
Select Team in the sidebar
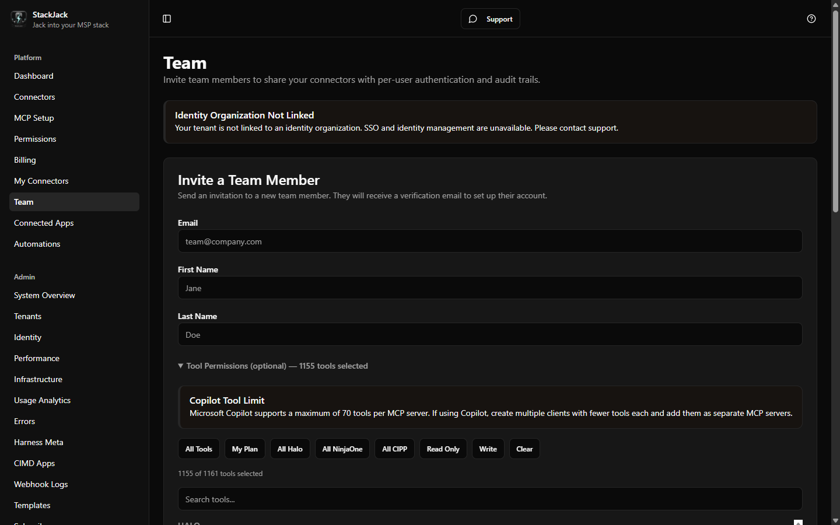(x=74, y=202)
